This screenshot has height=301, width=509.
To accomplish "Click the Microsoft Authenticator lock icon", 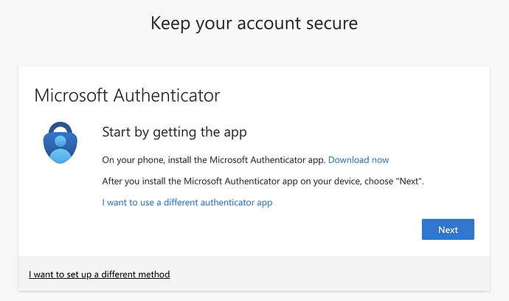I will click(x=60, y=142).
